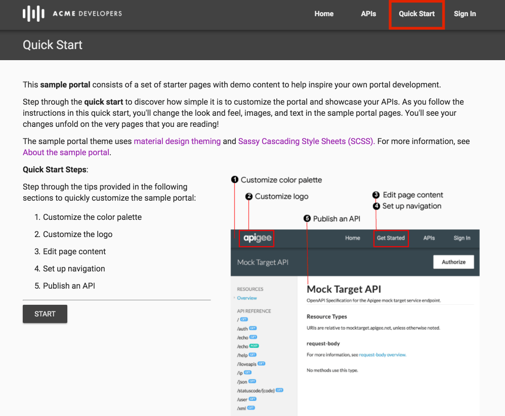Click the POST badge next to /echo
The width and height of the screenshot is (505, 416).
click(254, 346)
